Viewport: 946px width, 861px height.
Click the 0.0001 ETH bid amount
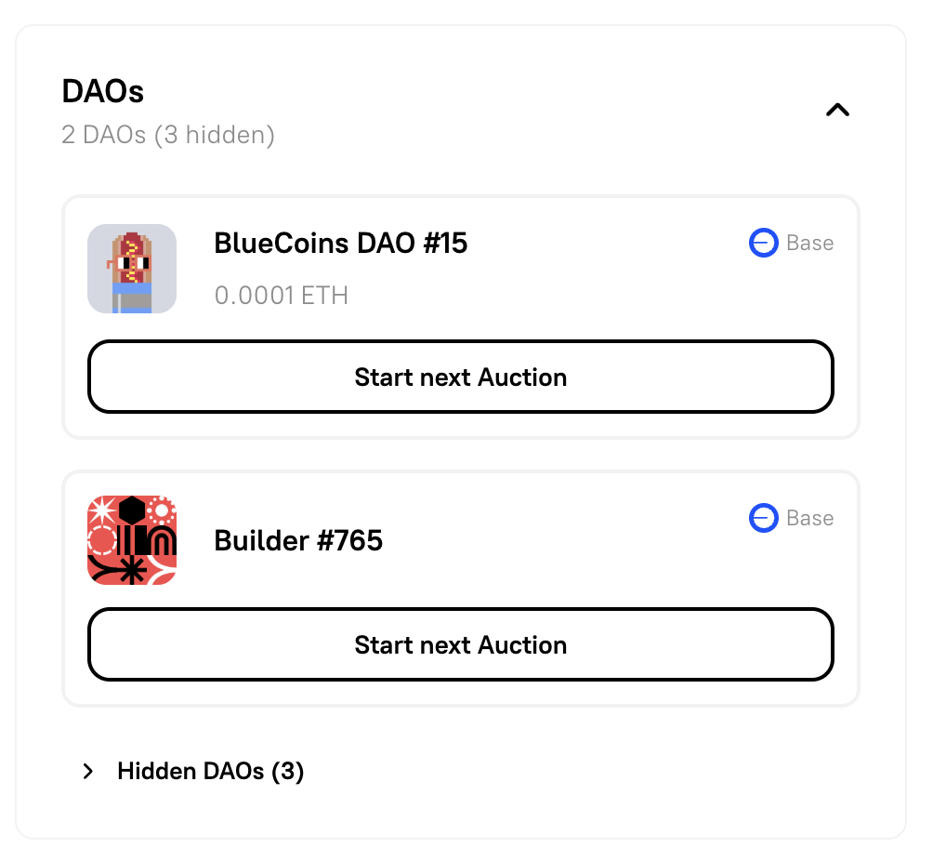pos(282,295)
